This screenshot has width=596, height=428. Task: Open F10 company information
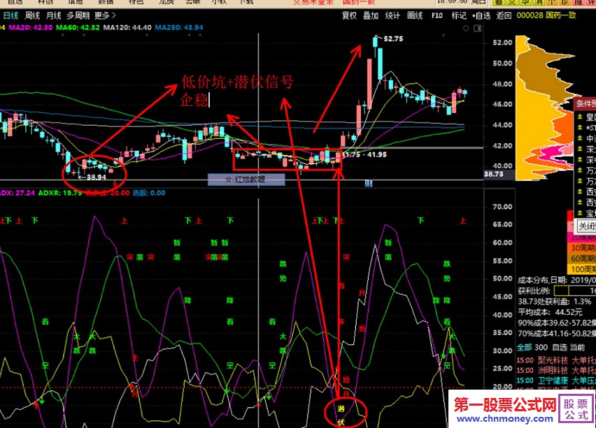[x=437, y=15]
